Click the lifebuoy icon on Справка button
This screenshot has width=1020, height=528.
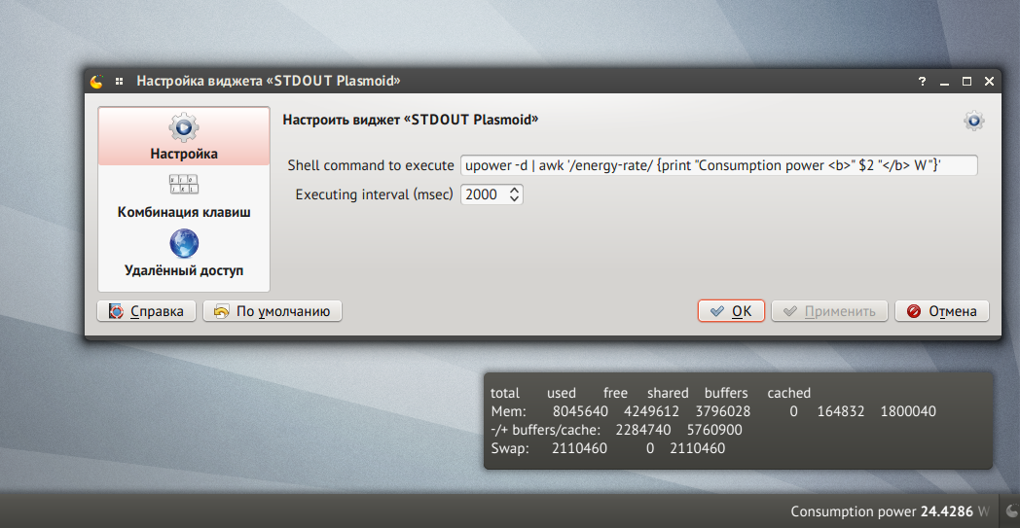click(117, 311)
